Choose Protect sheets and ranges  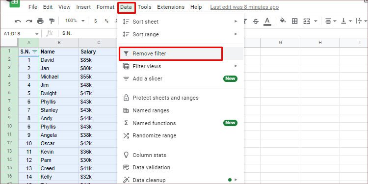tap(181, 98)
